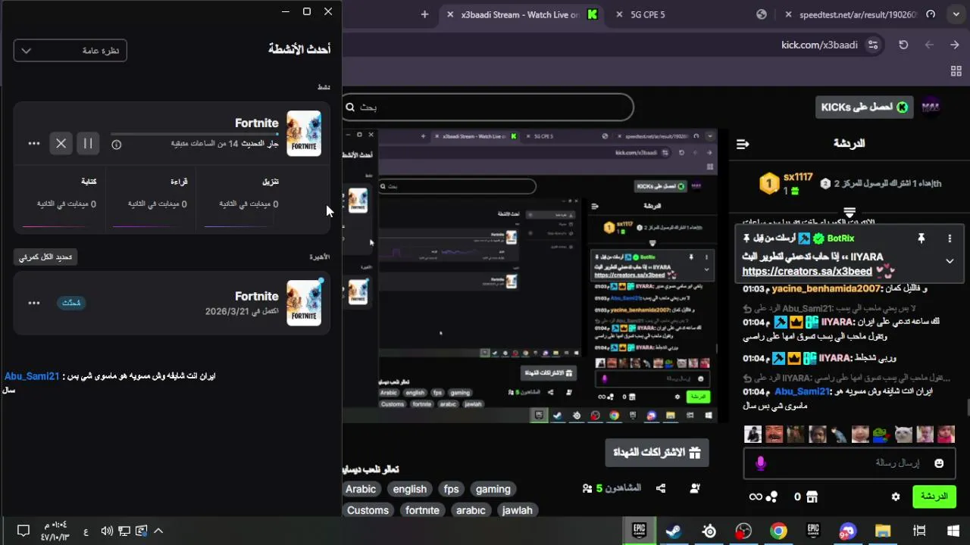Select the white cat emote
Viewport: 970px width, 545px height.
click(904, 434)
